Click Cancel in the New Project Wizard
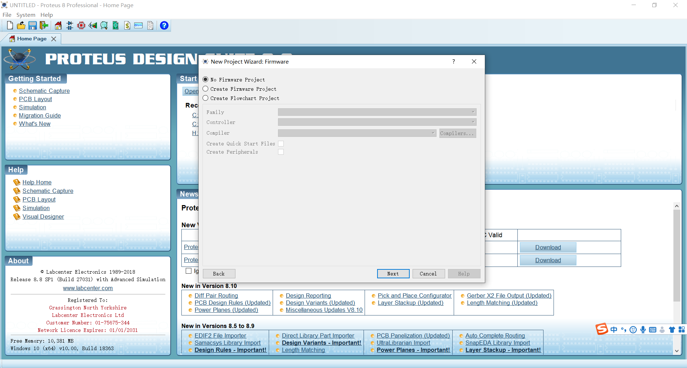 [x=429, y=274]
